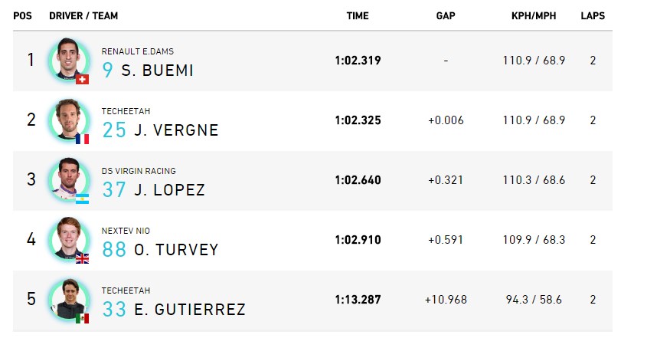Click the Mexican flag icon

click(83, 319)
